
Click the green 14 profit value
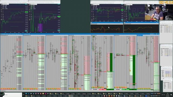(125, 89)
